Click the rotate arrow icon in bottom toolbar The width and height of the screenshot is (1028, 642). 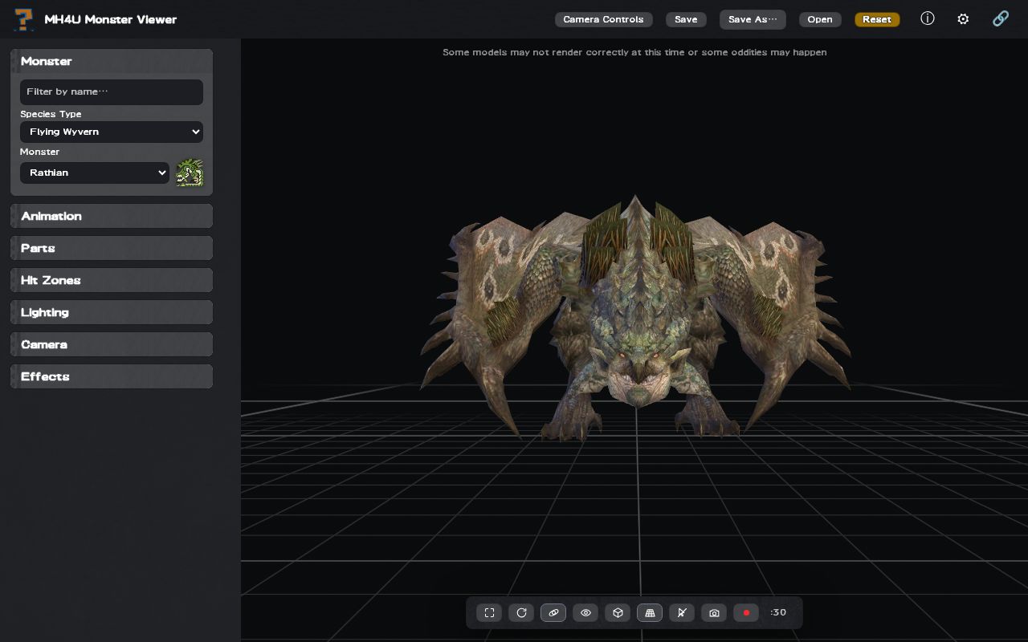click(x=521, y=613)
